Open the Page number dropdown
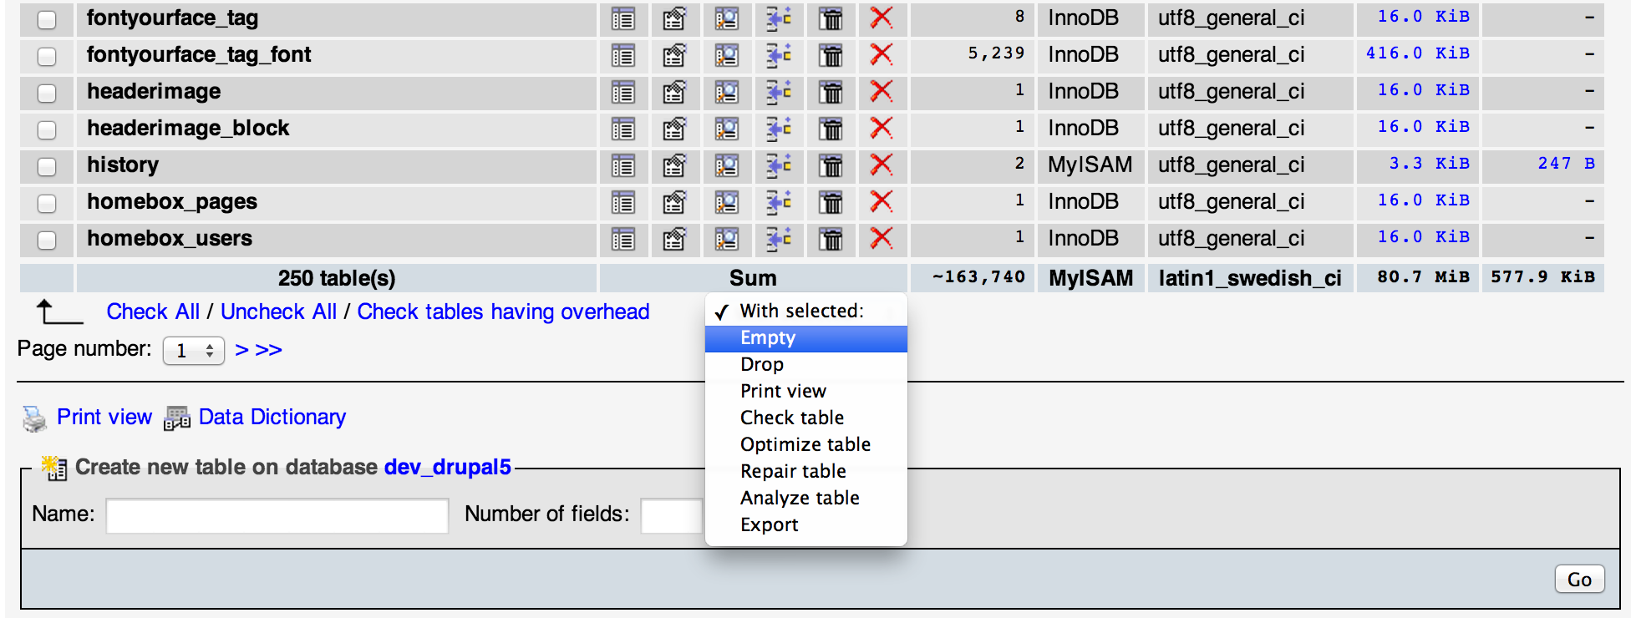 tap(194, 351)
